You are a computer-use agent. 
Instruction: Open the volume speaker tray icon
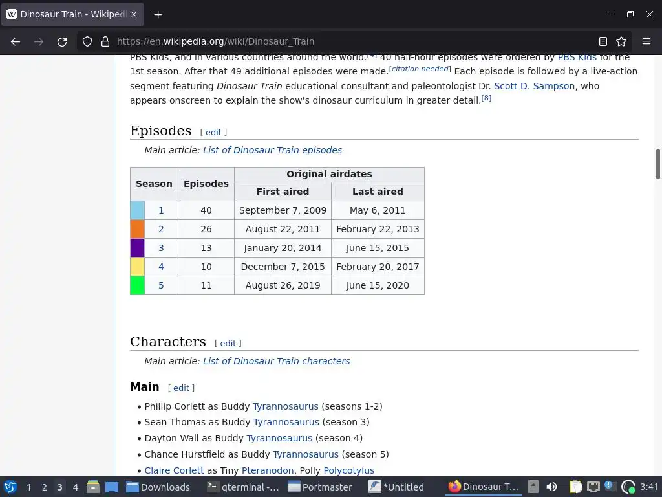(551, 487)
